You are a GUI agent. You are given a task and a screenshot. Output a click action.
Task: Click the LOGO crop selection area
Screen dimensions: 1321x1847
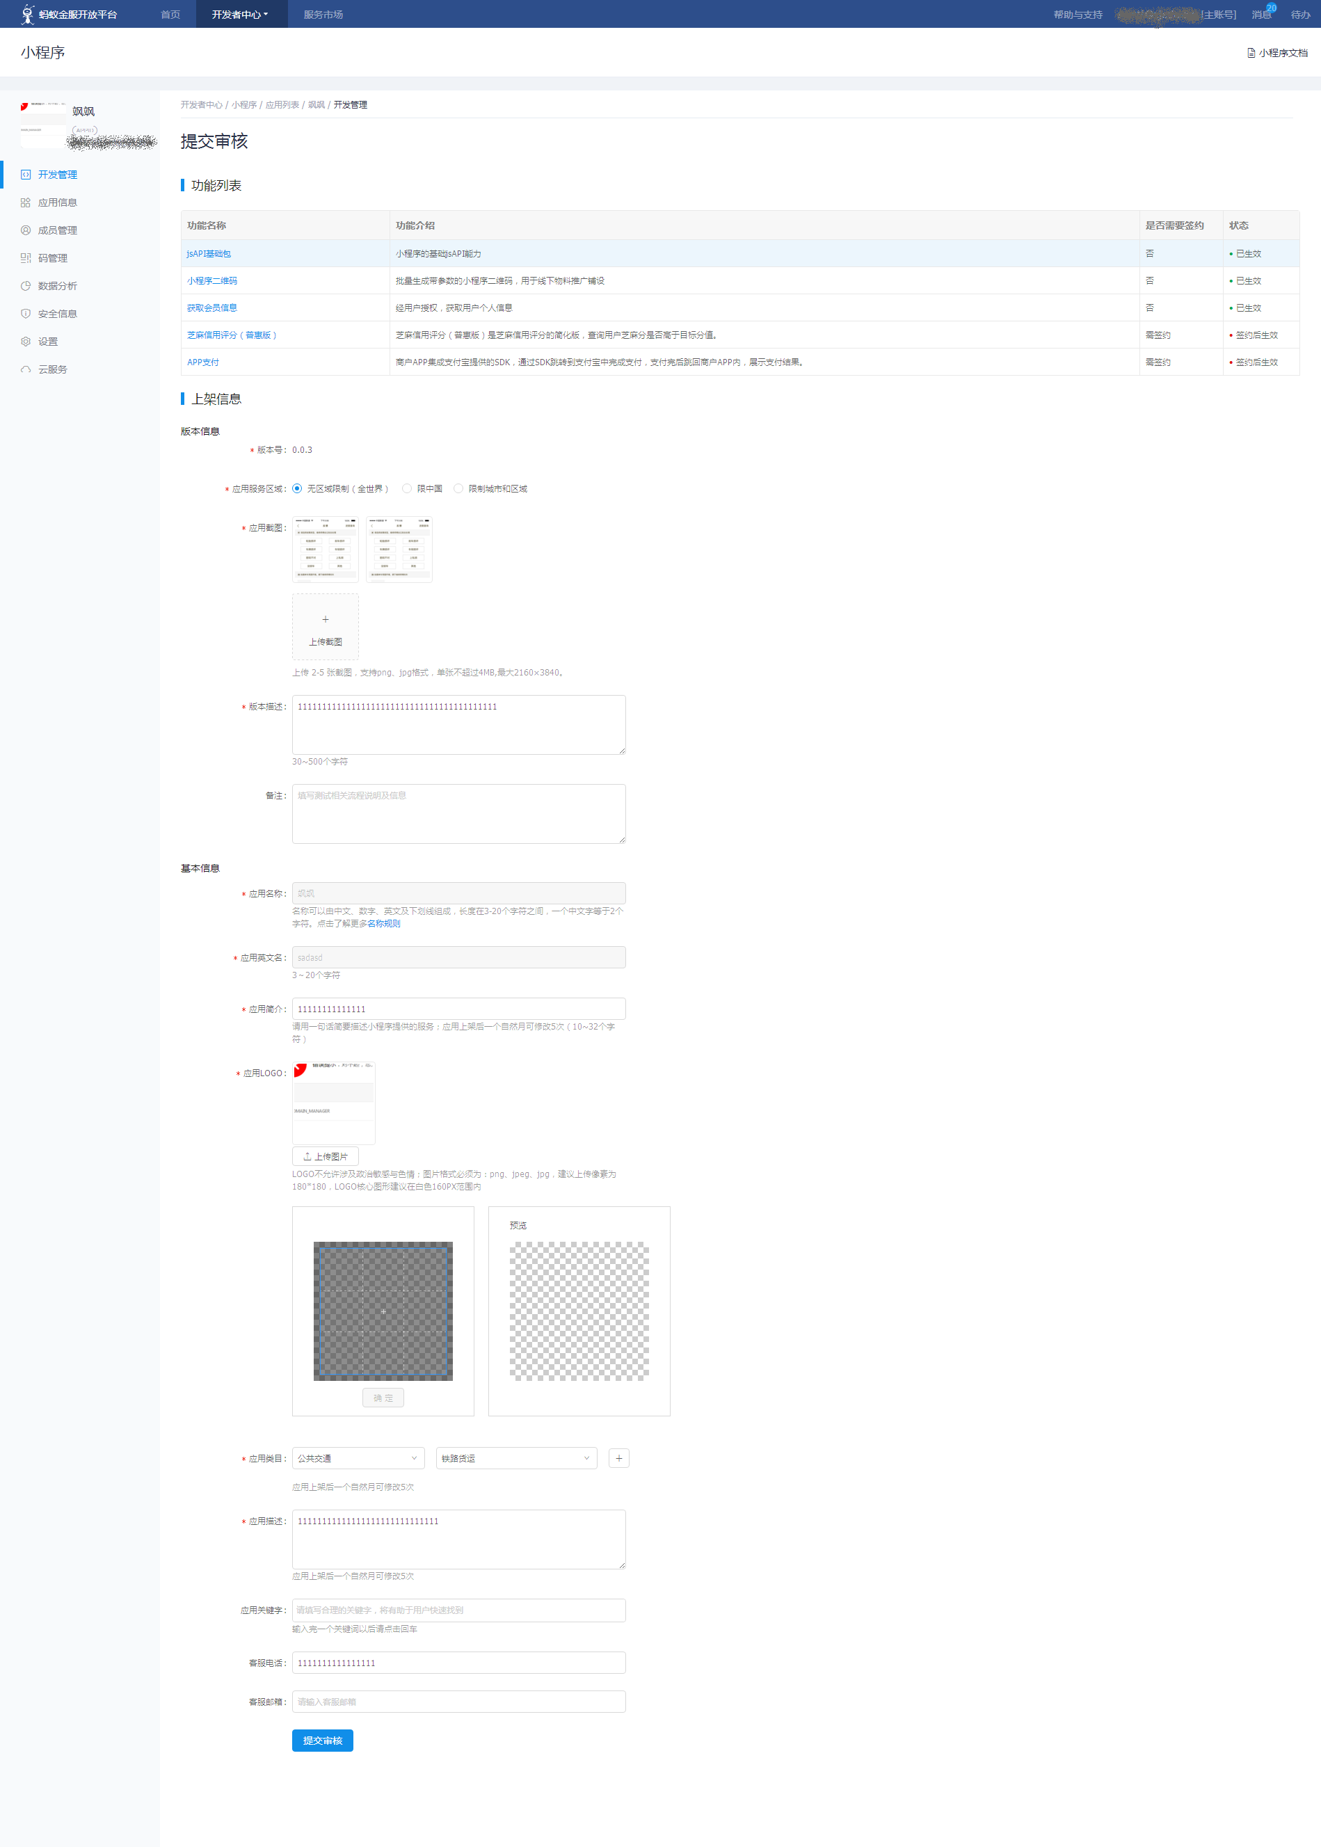pos(383,1311)
